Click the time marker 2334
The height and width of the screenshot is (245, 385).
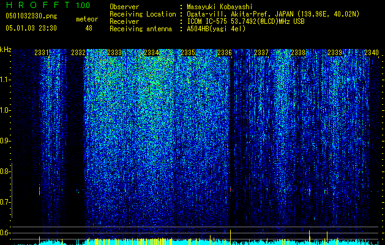[152, 53]
